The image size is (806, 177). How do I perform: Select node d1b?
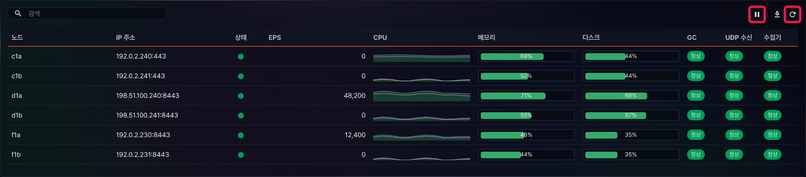tap(17, 115)
